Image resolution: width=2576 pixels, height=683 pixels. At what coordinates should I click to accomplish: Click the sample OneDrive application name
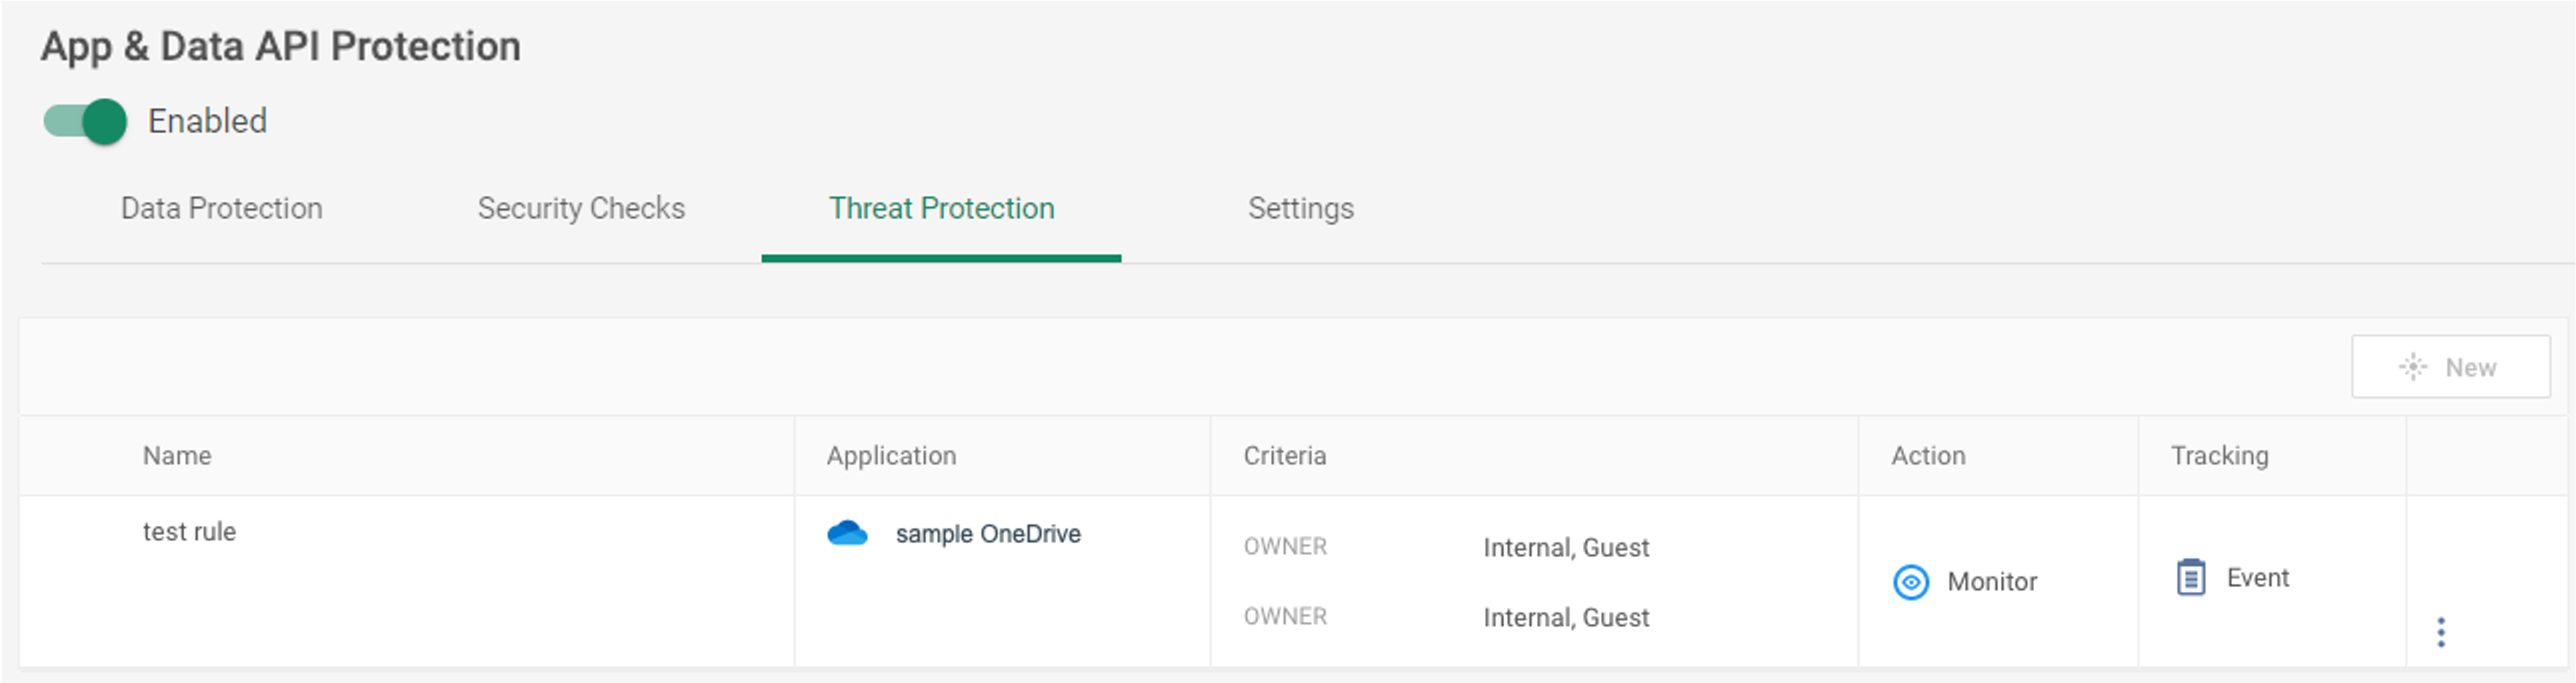987,534
